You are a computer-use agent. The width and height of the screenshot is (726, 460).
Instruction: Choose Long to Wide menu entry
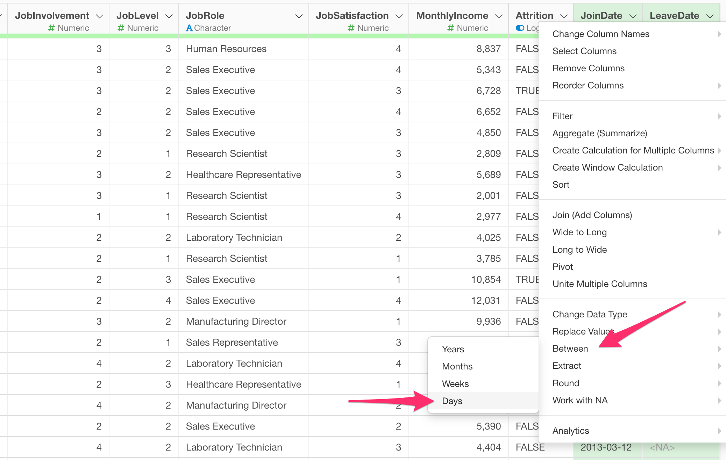(632, 250)
